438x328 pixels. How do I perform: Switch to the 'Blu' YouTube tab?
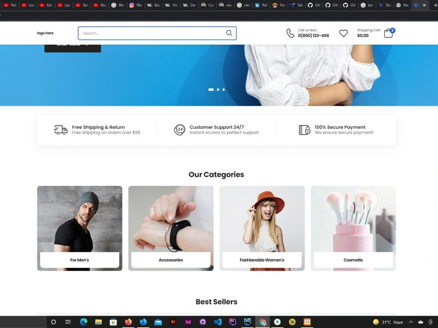click(100, 5)
